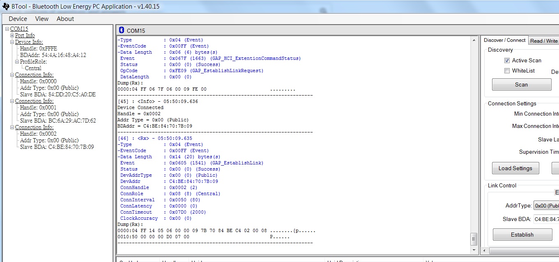Select the Discover / Connect tab
This screenshot has width=559, height=262.
504,40
